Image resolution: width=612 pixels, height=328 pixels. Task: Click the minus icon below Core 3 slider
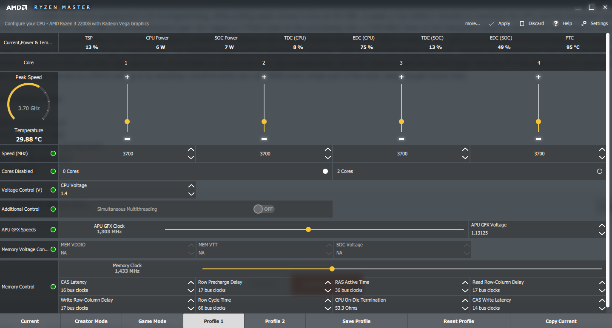[x=401, y=139]
